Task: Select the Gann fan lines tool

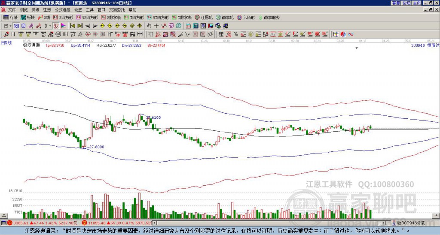Action: (x=158, y=34)
